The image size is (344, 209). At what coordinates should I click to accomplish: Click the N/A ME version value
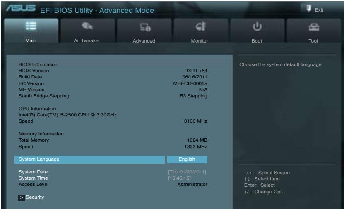[203, 90]
